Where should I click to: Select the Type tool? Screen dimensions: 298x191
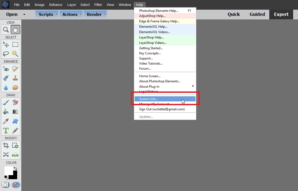[x=6, y=130]
